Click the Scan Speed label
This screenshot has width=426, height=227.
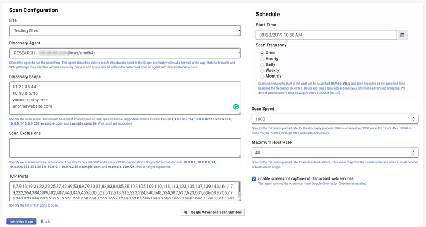[263, 109]
